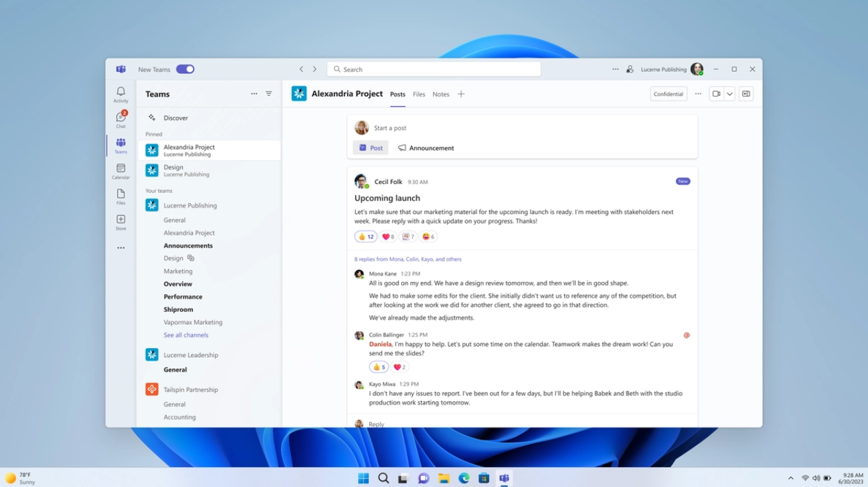Click the Announcement button
The height and width of the screenshot is (487, 868).
(426, 148)
